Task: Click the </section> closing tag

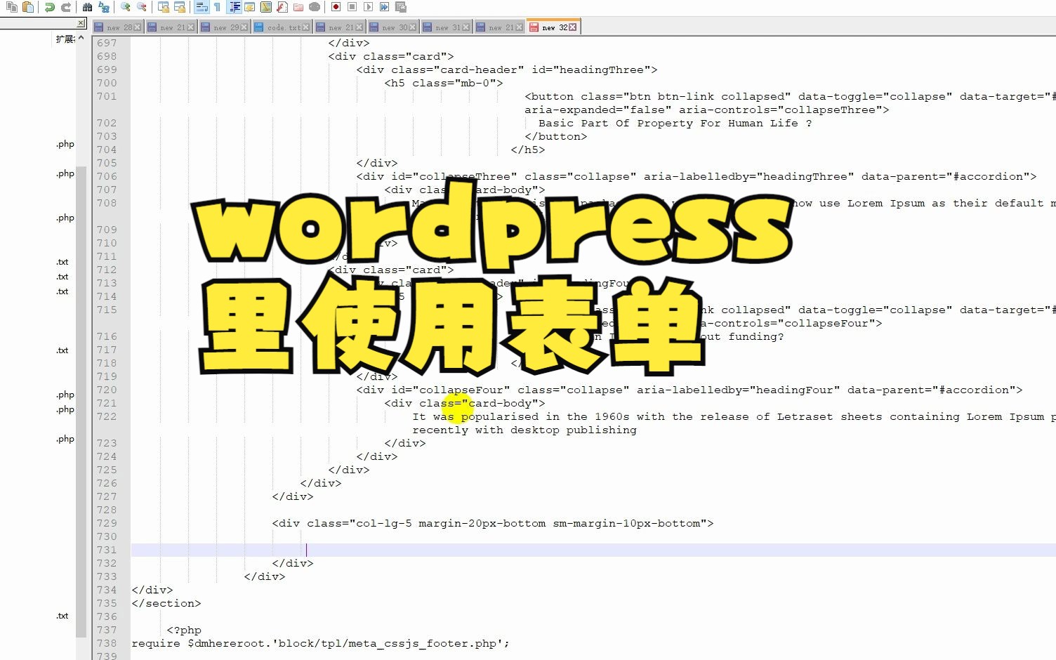Action: coord(166,603)
